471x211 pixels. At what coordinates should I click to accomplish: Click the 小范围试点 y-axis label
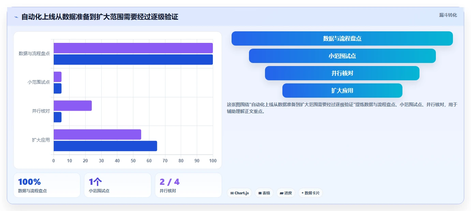pyautogui.click(x=39, y=82)
